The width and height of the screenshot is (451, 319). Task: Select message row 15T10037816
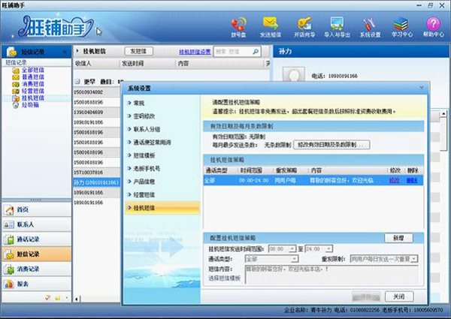97,173
